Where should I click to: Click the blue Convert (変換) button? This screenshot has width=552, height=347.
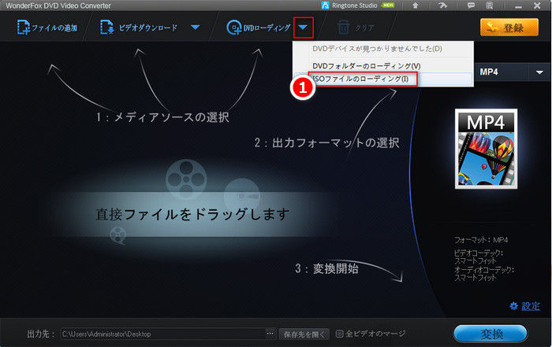490,334
